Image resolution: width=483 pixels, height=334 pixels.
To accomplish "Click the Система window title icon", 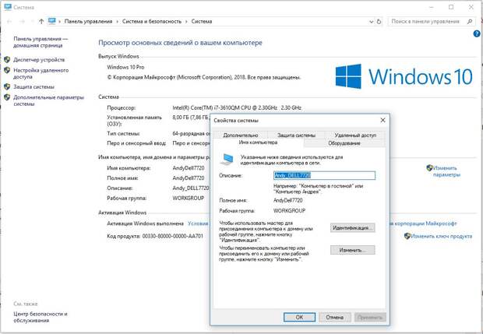I will [8, 7].
